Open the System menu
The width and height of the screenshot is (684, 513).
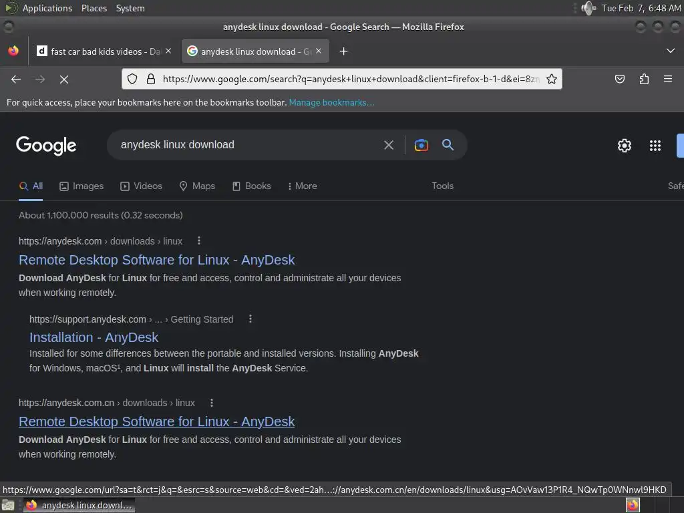(x=130, y=8)
